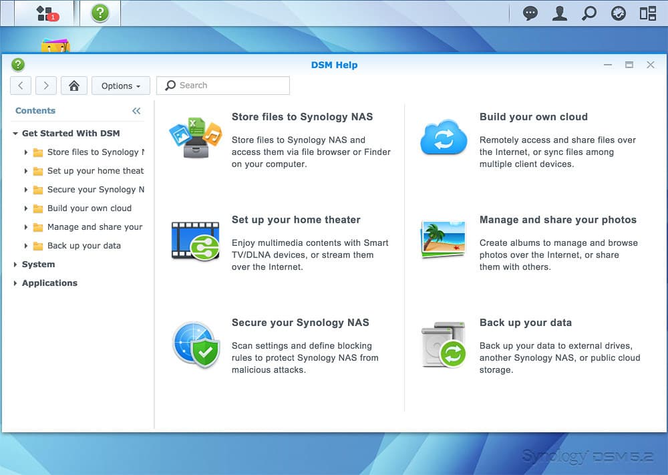Open the user account options icon
The width and height of the screenshot is (668, 475).
point(559,13)
